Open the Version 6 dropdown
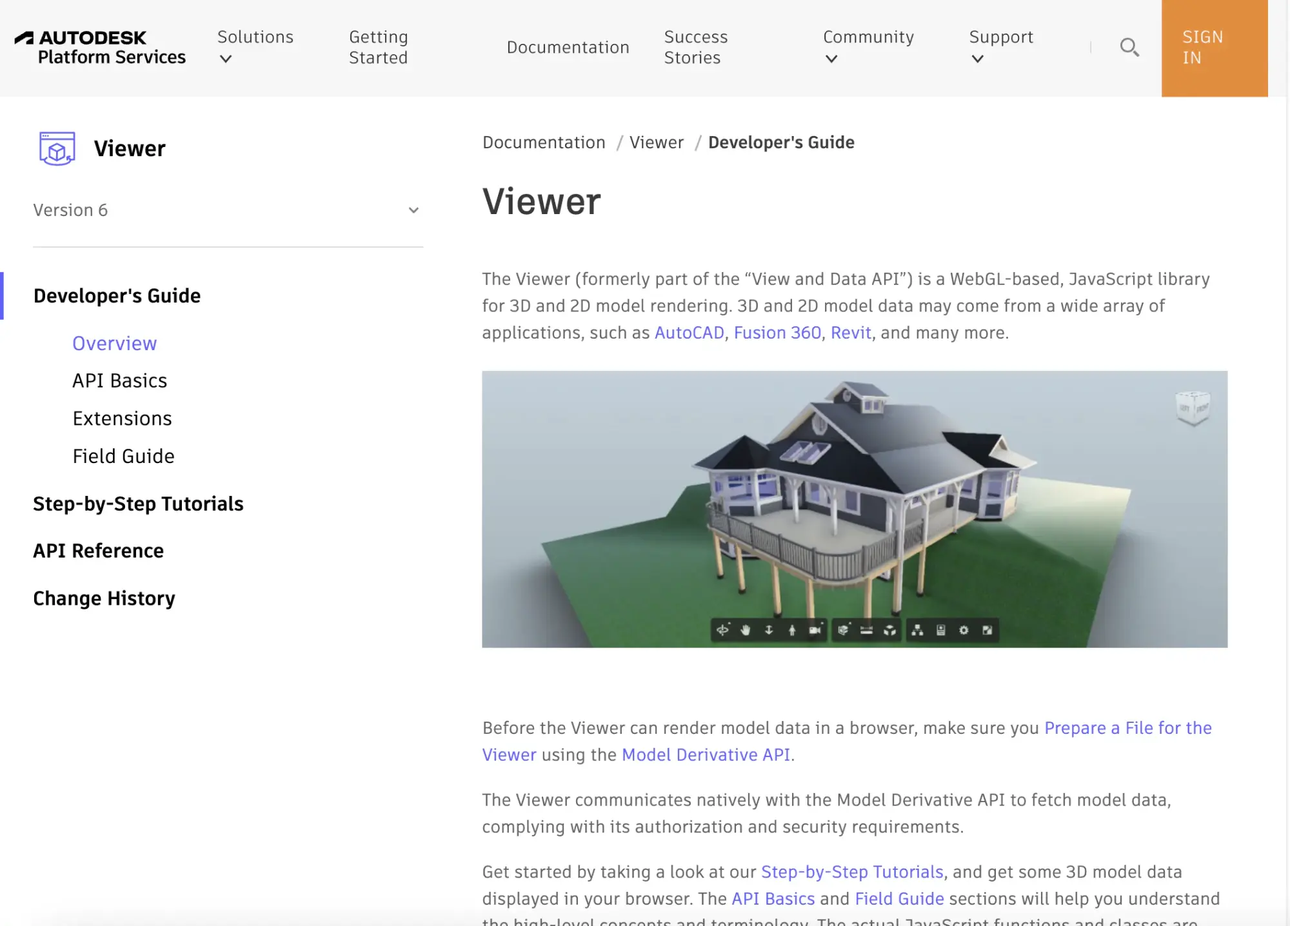This screenshot has height=926, width=1290. tap(228, 210)
